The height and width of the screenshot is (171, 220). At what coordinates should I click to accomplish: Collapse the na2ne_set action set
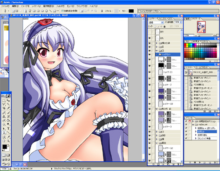point(193,125)
